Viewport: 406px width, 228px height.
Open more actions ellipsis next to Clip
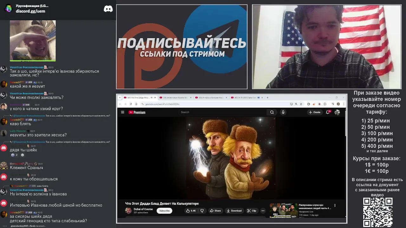(263, 211)
